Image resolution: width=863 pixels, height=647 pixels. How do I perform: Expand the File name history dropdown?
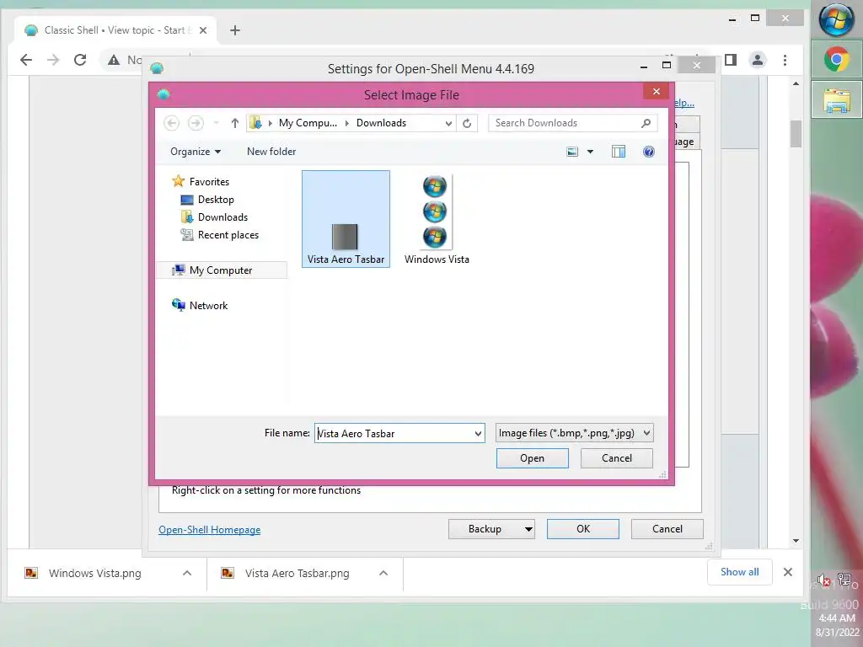pyautogui.click(x=478, y=434)
